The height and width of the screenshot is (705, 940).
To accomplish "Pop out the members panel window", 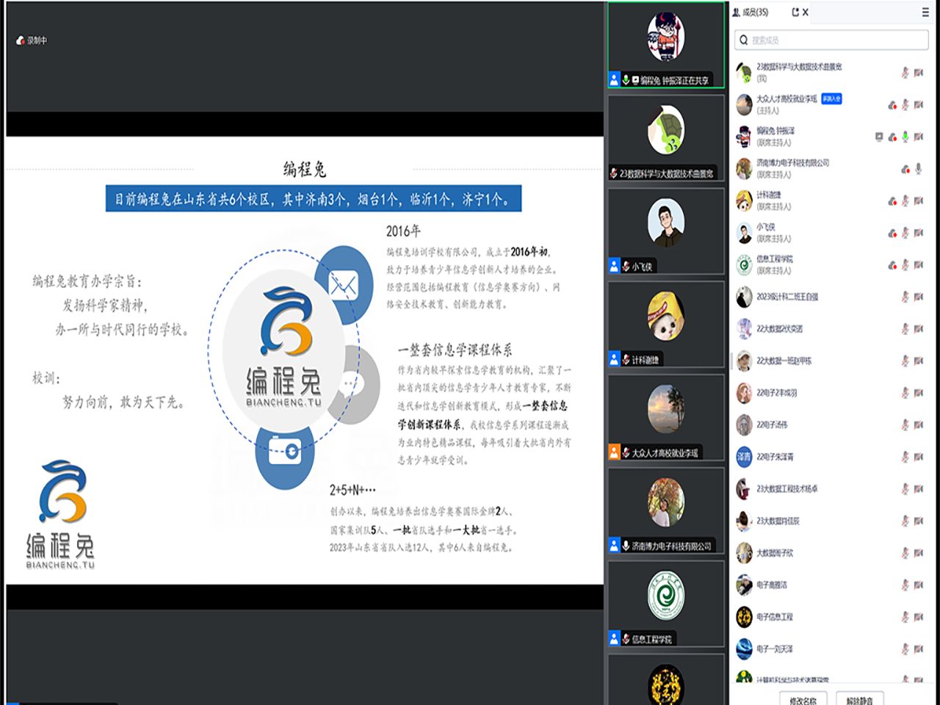I will point(795,12).
